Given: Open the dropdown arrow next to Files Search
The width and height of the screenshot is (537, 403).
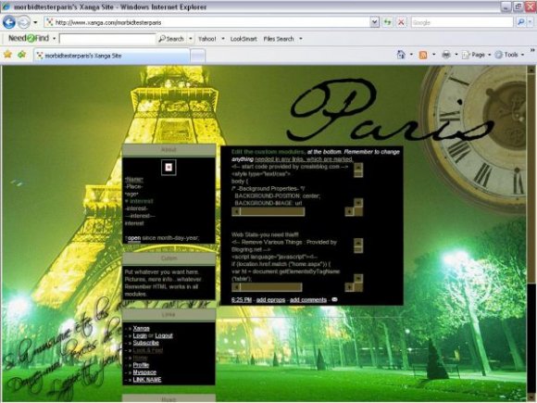Looking at the screenshot, I should 301,39.
